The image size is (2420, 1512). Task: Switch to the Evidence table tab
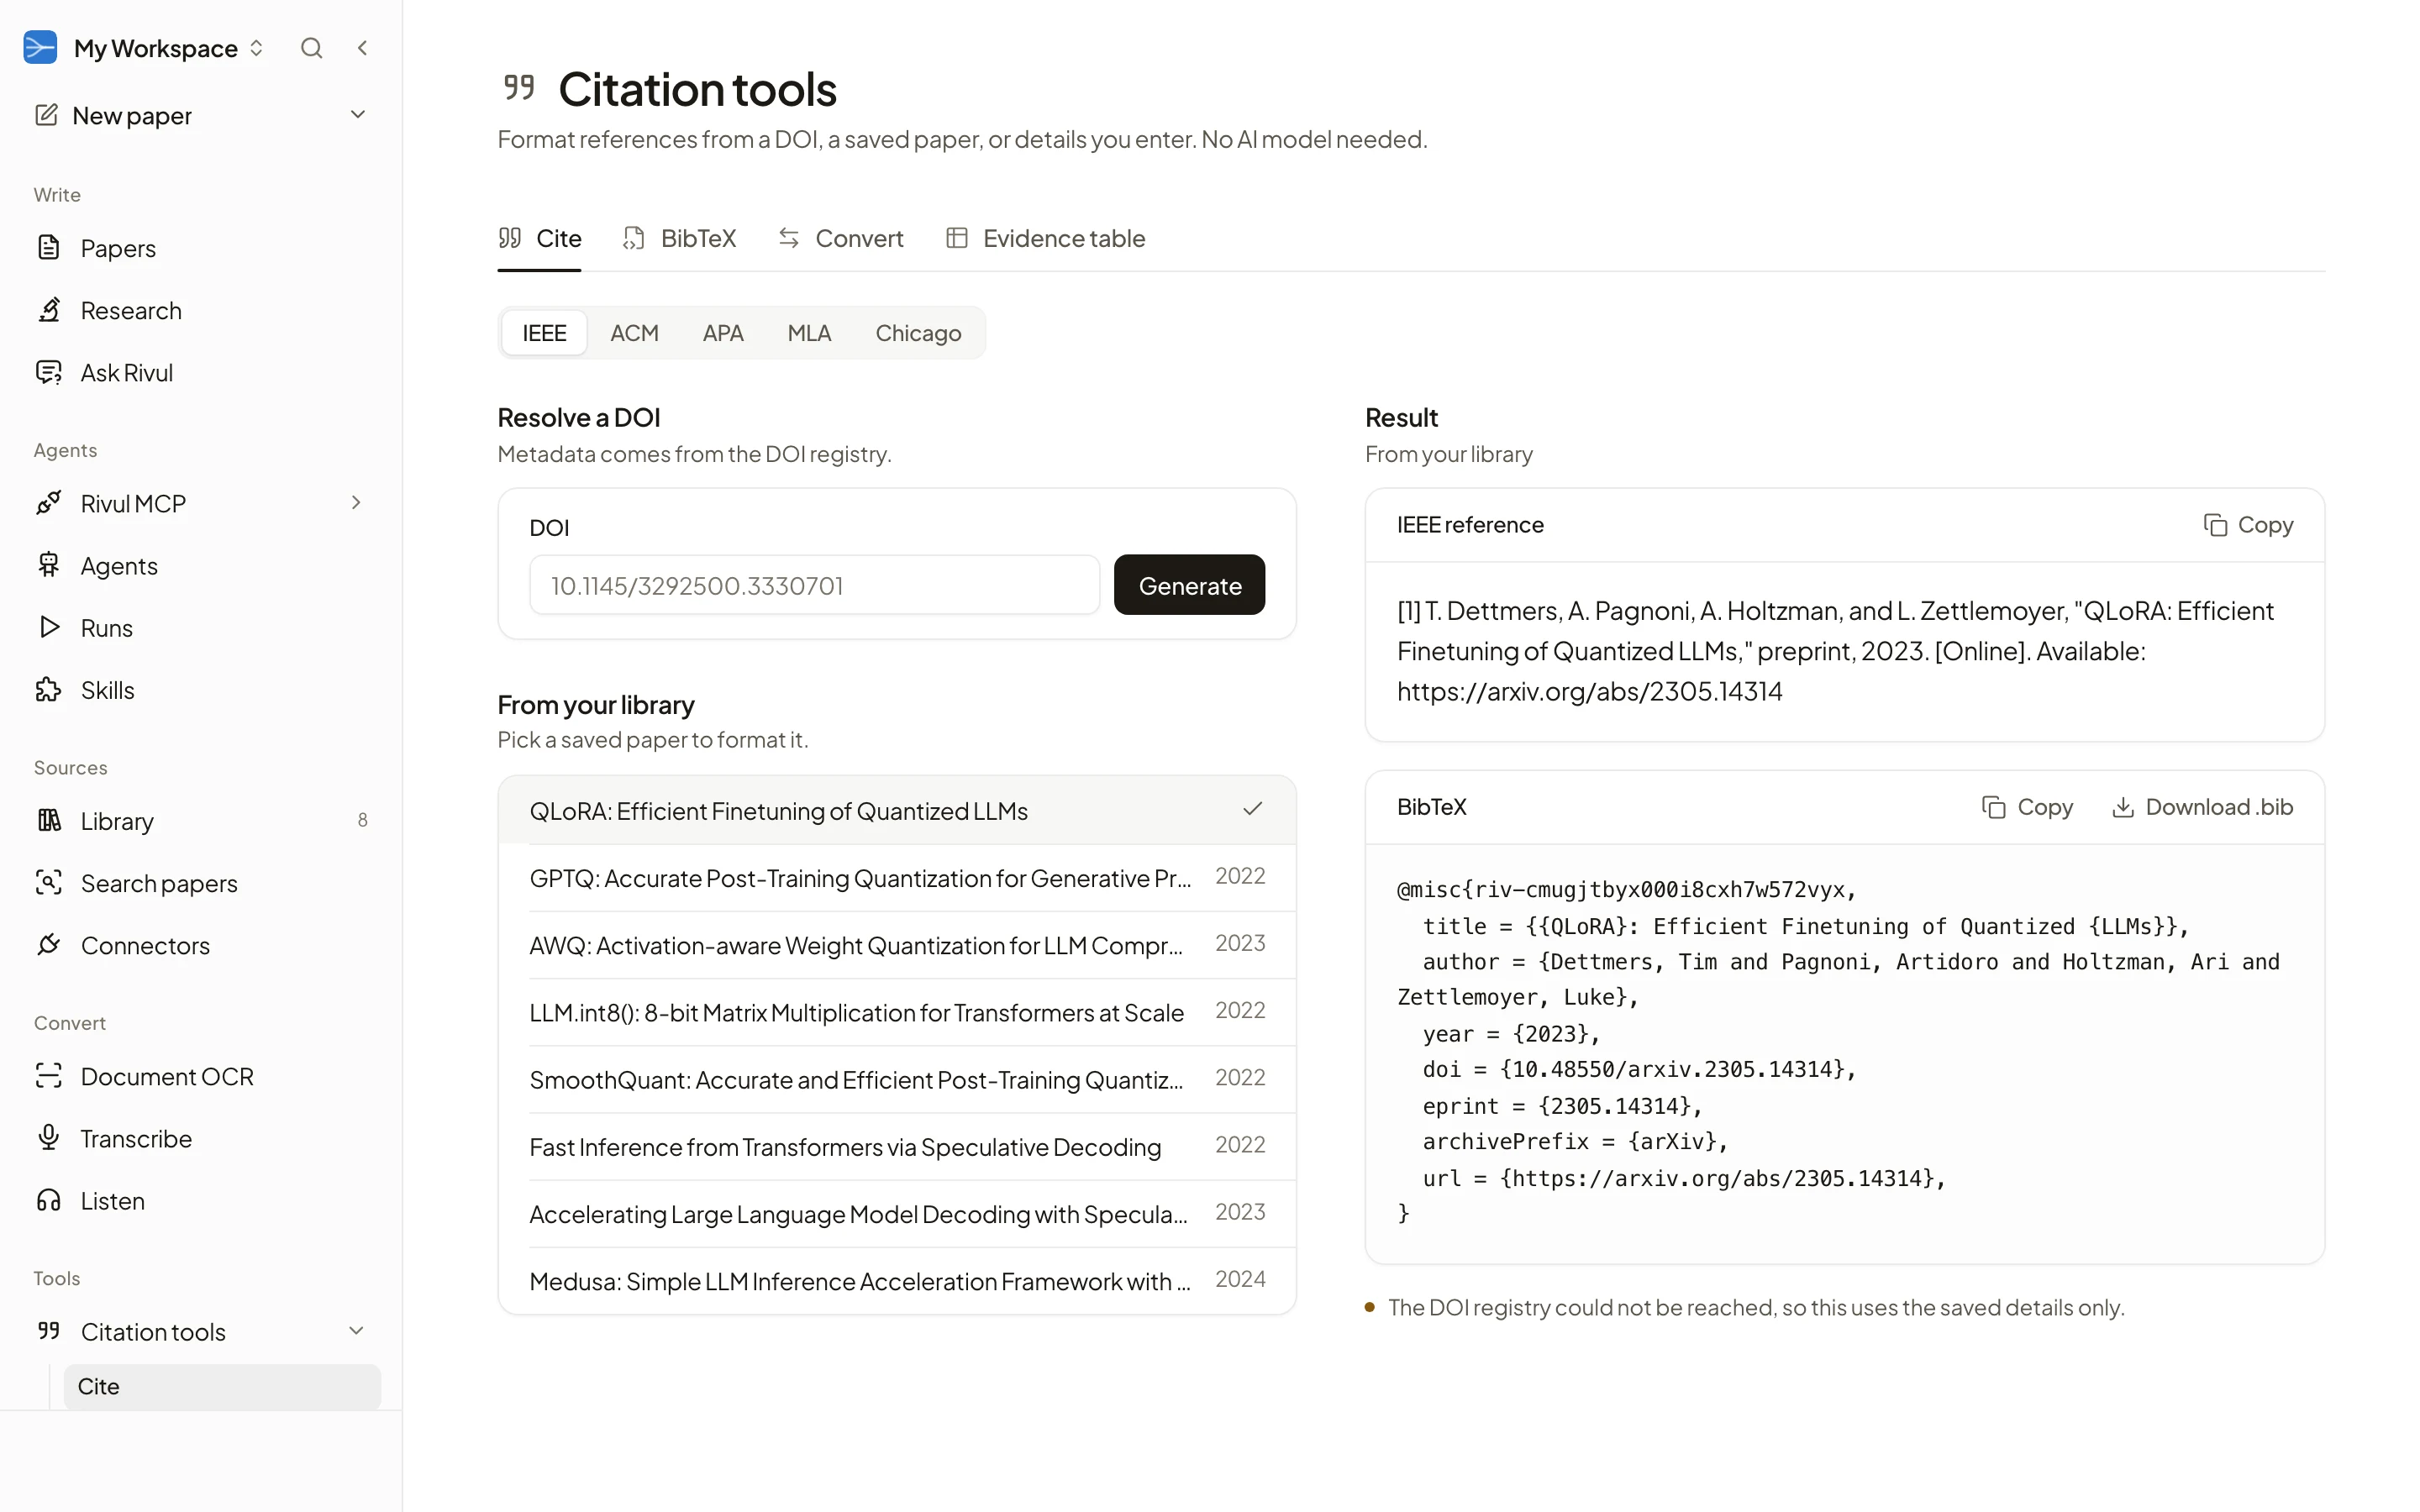coord(1045,238)
